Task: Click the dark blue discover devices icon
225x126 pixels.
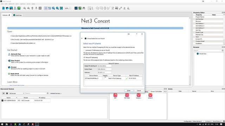Action: click(76, 8)
